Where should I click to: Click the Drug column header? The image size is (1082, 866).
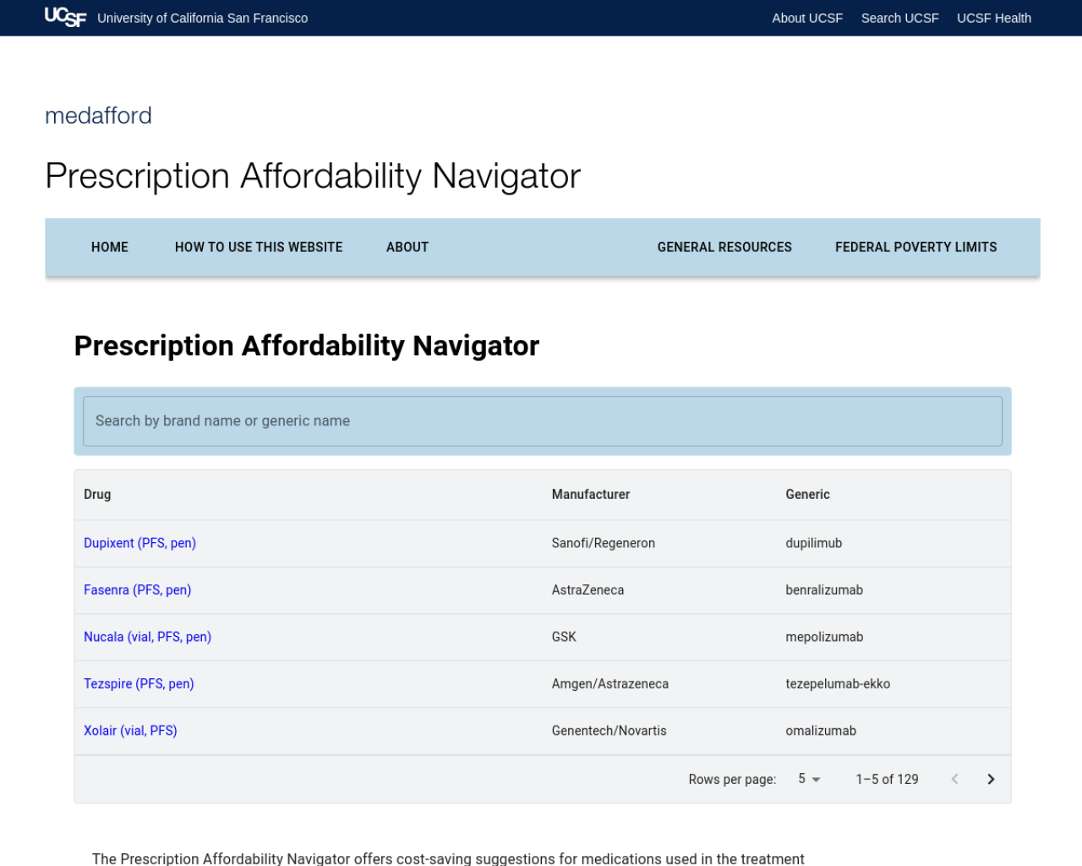click(97, 494)
